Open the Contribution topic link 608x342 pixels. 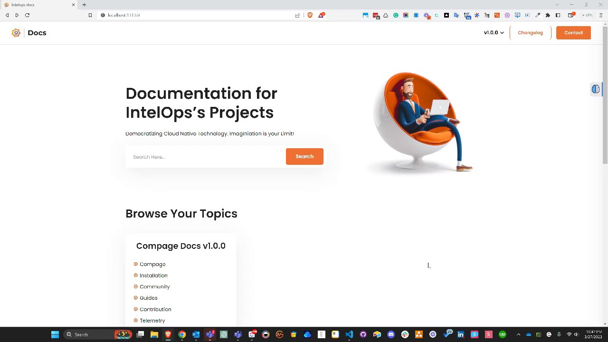point(155,309)
